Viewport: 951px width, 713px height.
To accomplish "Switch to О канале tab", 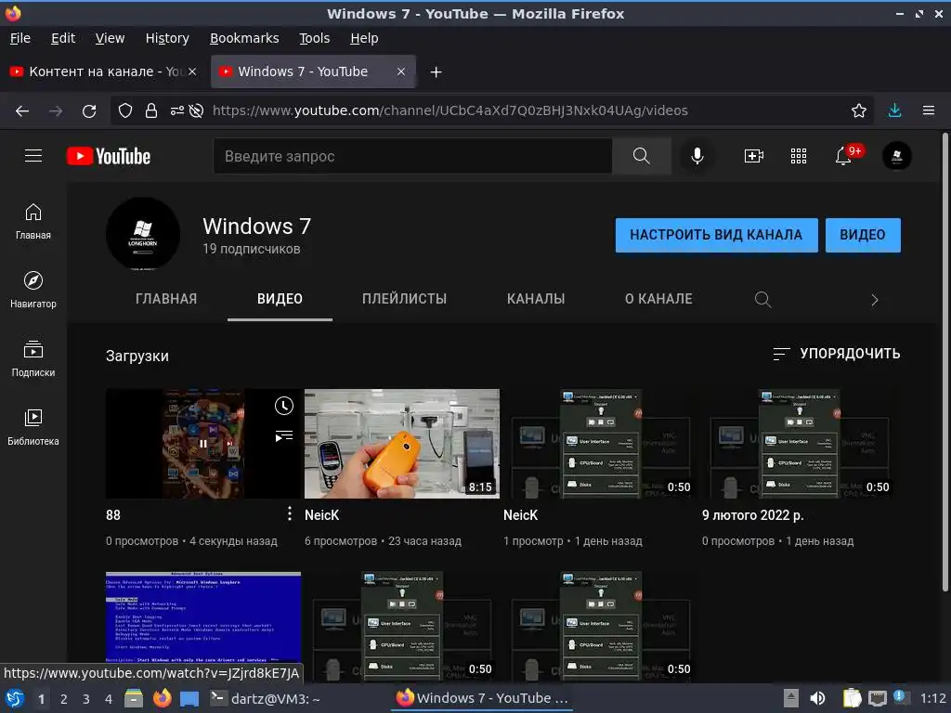I will (658, 299).
